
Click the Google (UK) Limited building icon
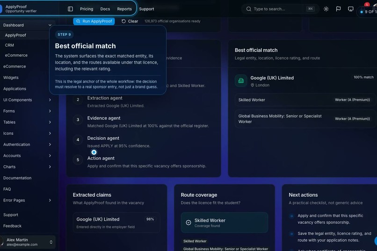click(x=241, y=81)
